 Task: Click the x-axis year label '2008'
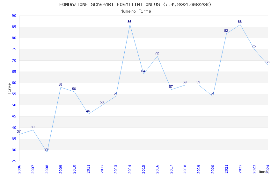click(x=47, y=169)
